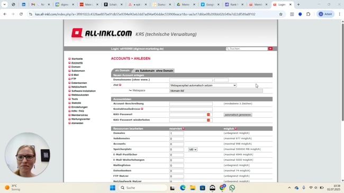Image resolution: width=344 pixels, height=193 pixels.
Task: Show hidden tray icons chevron
Action: tap(289, 188)
